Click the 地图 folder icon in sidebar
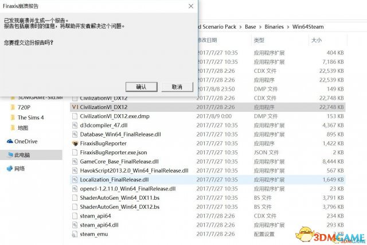Image resolution: width=367 pixels, height=245 pixels. [x=13, y=127]
